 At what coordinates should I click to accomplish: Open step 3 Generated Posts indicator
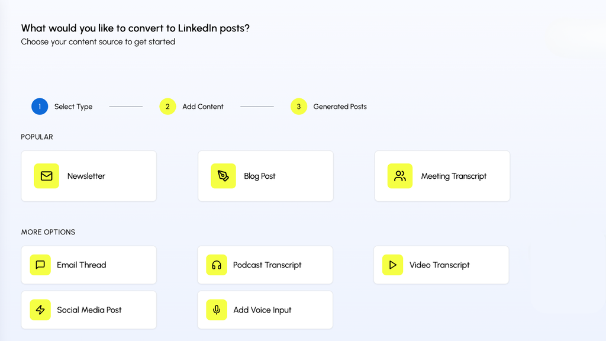(x=299, y=107)
